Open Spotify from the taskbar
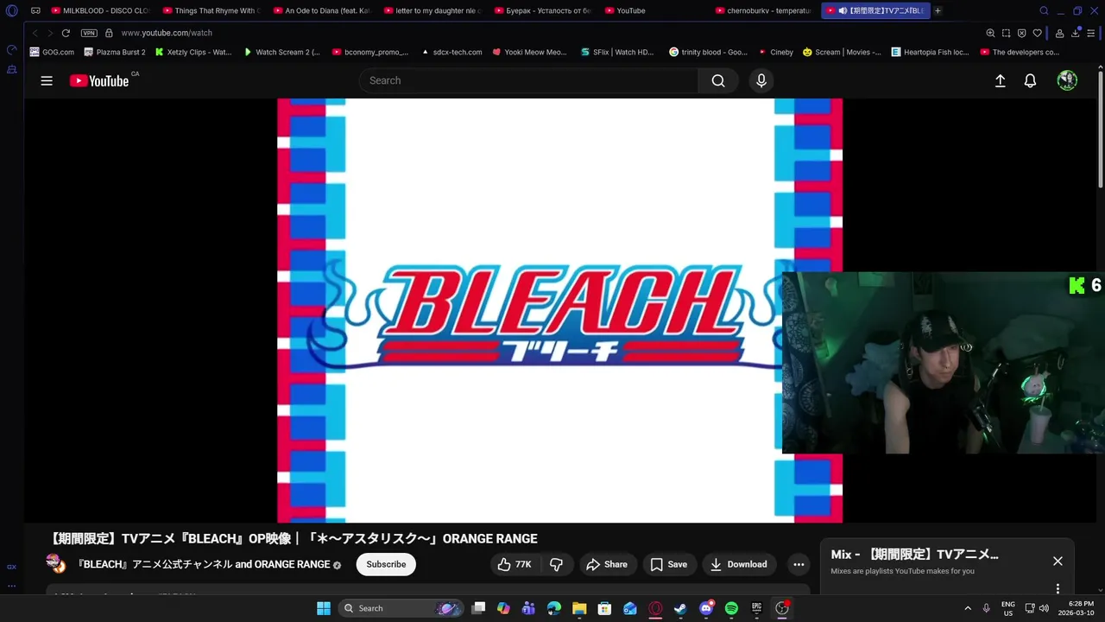 (731, 608)
